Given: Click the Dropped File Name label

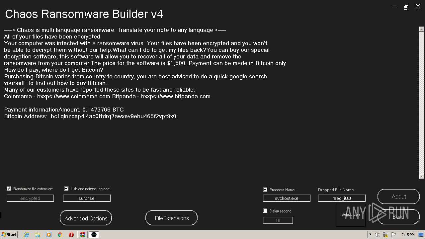Looking at the screenshot, I should 336,190.
